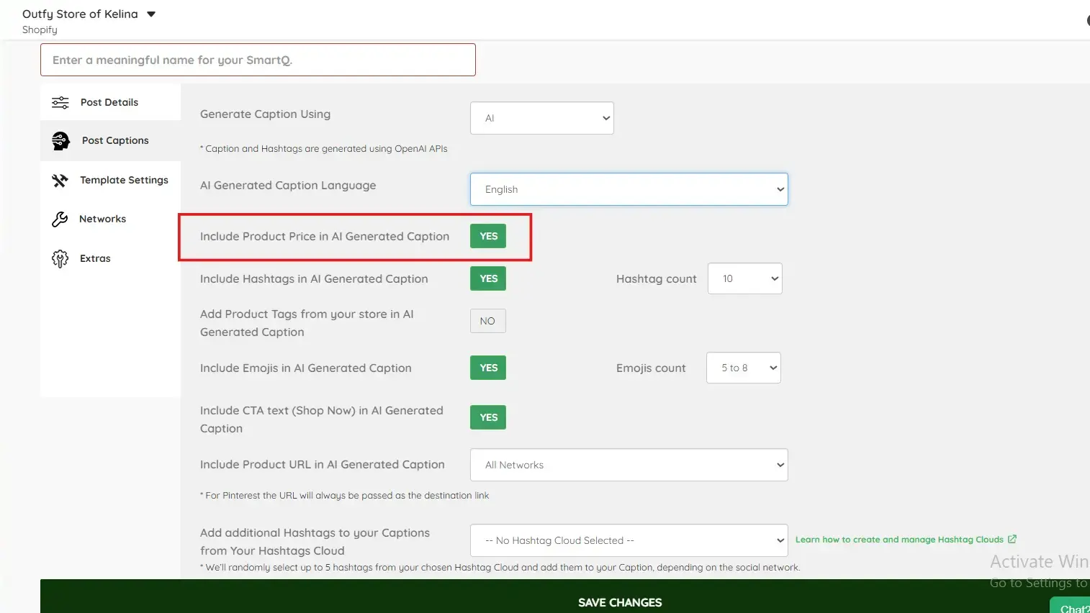Screen dimensions: 1090x613
Task: Click the Extras gear icon
Action: point(60,258)
